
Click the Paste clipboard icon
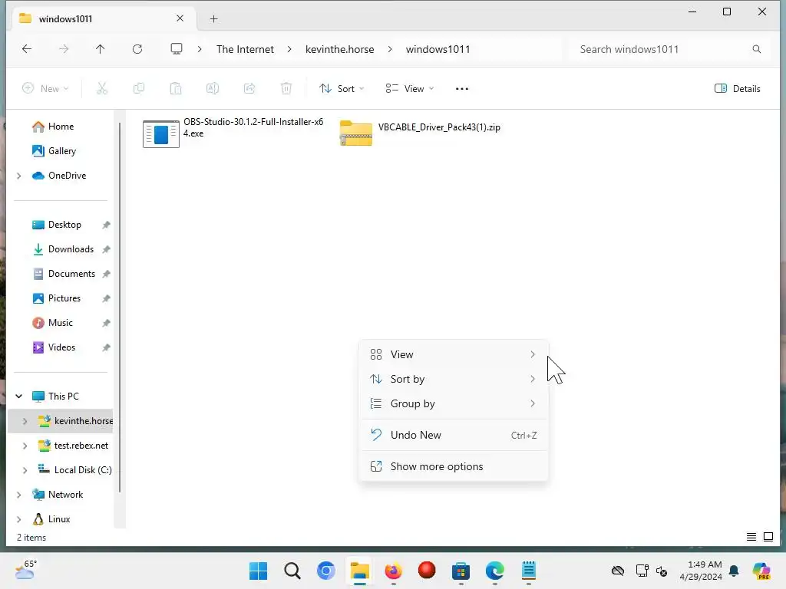point(176,89)
